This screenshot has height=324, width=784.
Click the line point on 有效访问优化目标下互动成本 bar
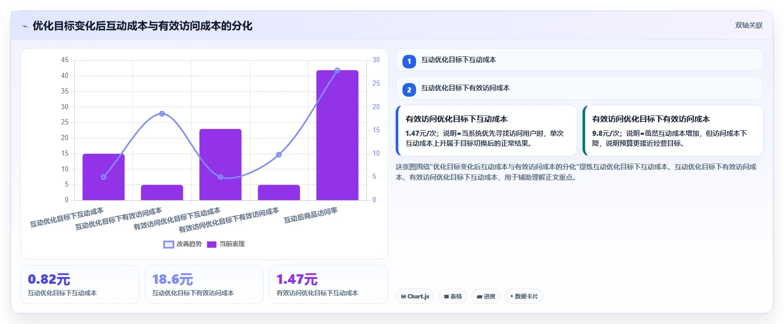point(220,177)
